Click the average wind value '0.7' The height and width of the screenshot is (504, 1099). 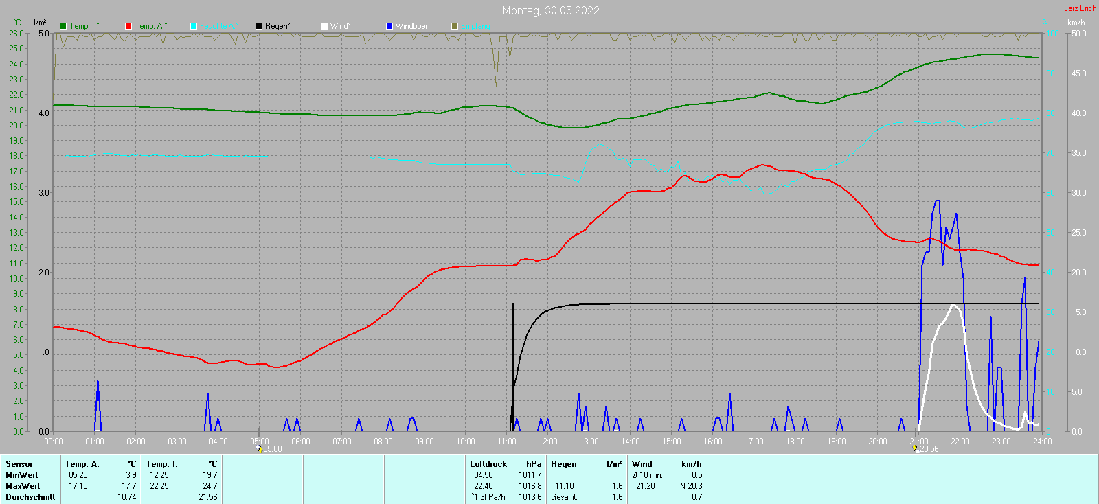(x=697, y=497)
